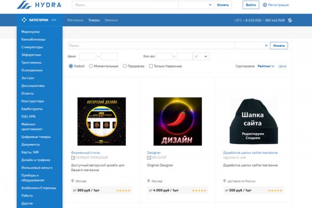Image resolution: width=312 pixels, height=208 pixels.
Task: Open the Записки tab
Action: pyautogui.click(x=111, y=20)
